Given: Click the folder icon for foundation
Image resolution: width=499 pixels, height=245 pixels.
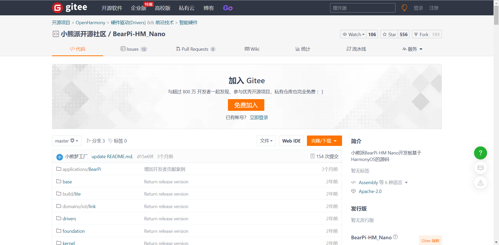Looking at the screenshot, I should click(x=59, y=231).
